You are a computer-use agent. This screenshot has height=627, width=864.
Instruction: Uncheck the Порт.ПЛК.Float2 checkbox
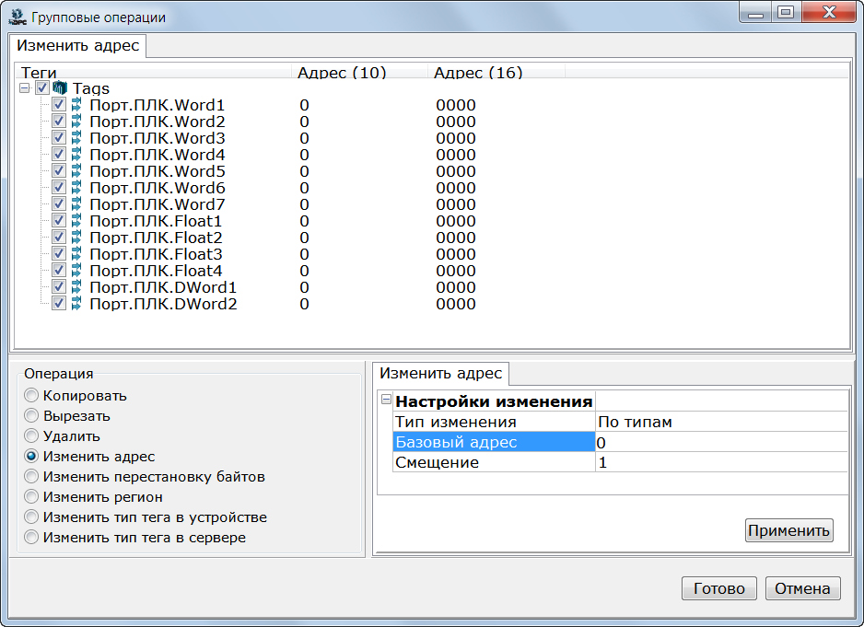click(x=59, y=238)
